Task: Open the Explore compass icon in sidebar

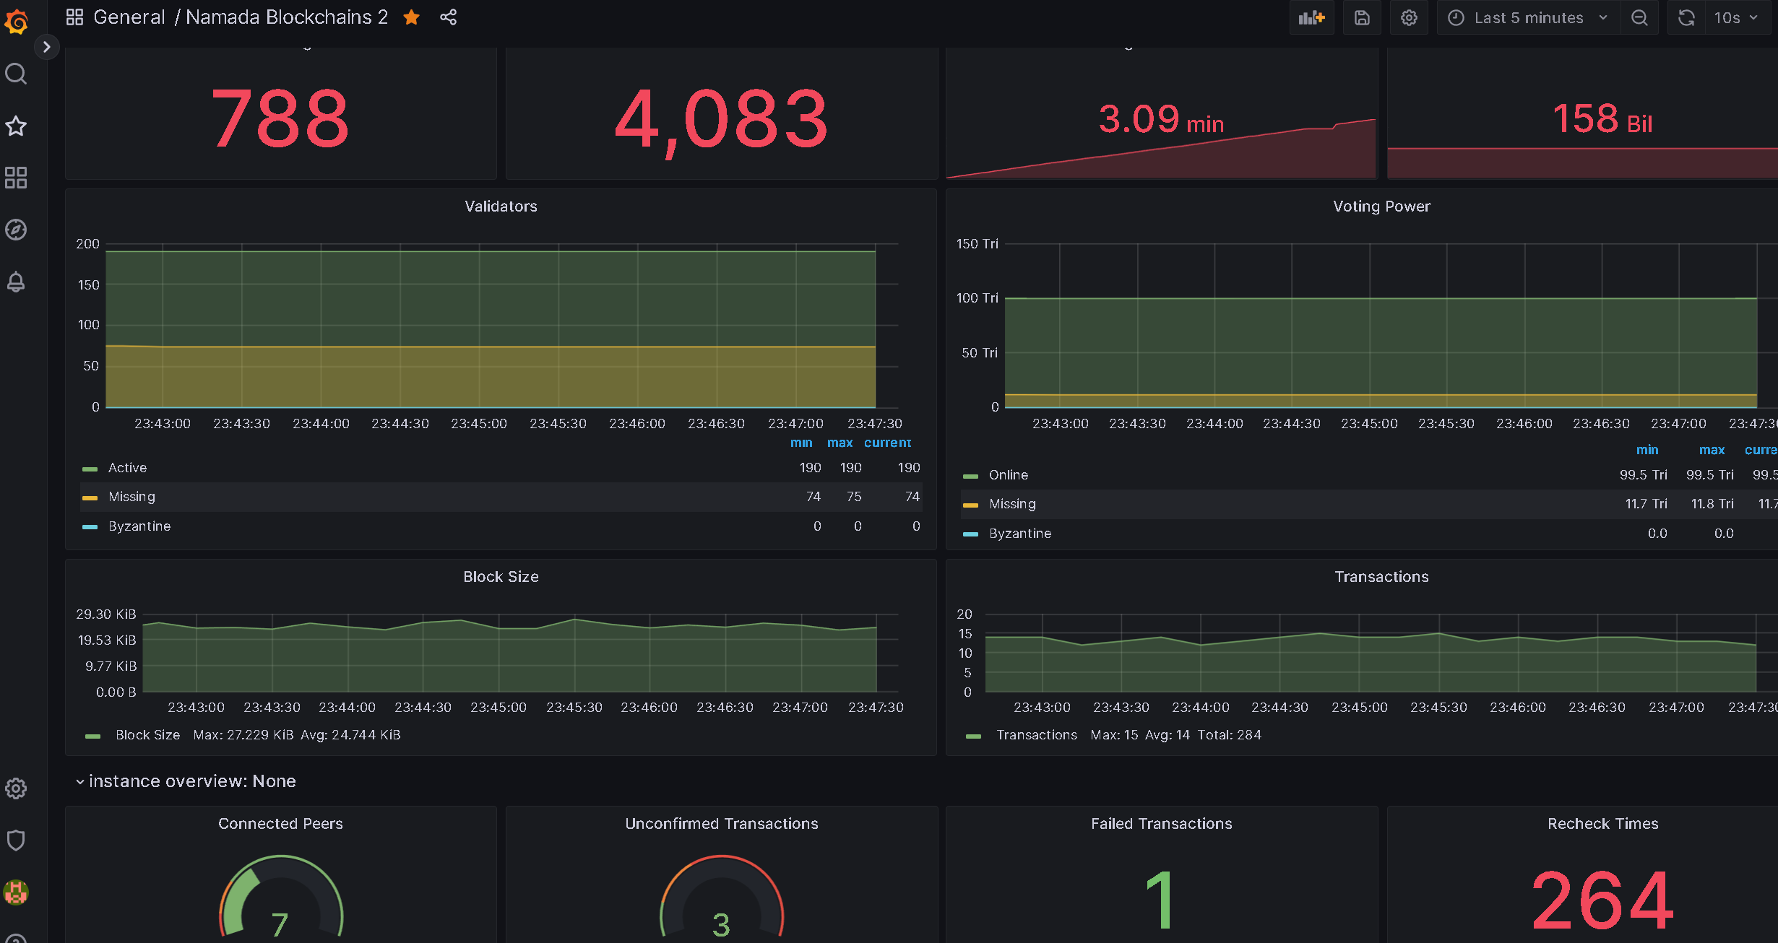Action: tap(16, 230)
